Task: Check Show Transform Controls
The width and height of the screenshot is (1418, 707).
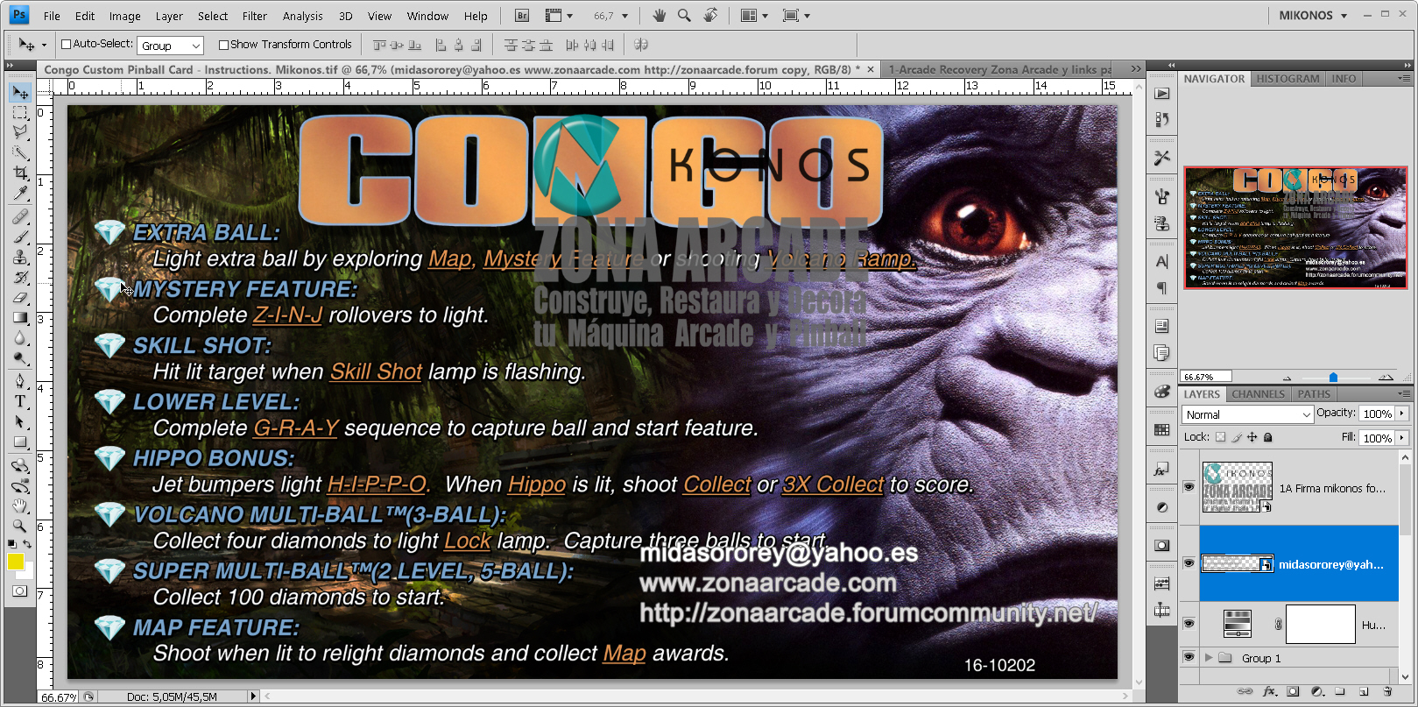Action: 223,45
